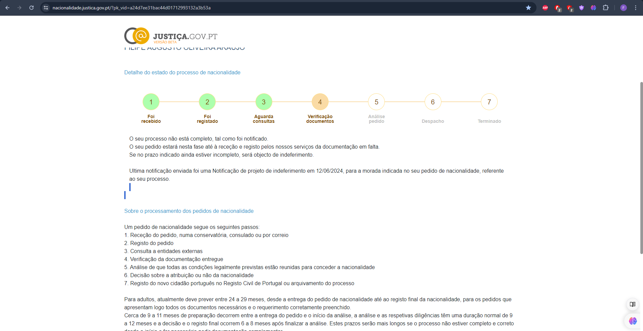The width and height of the screenshot is (643, 331).
Task: Click the 'Despacho' step label
Action: (x=433, y=121)
